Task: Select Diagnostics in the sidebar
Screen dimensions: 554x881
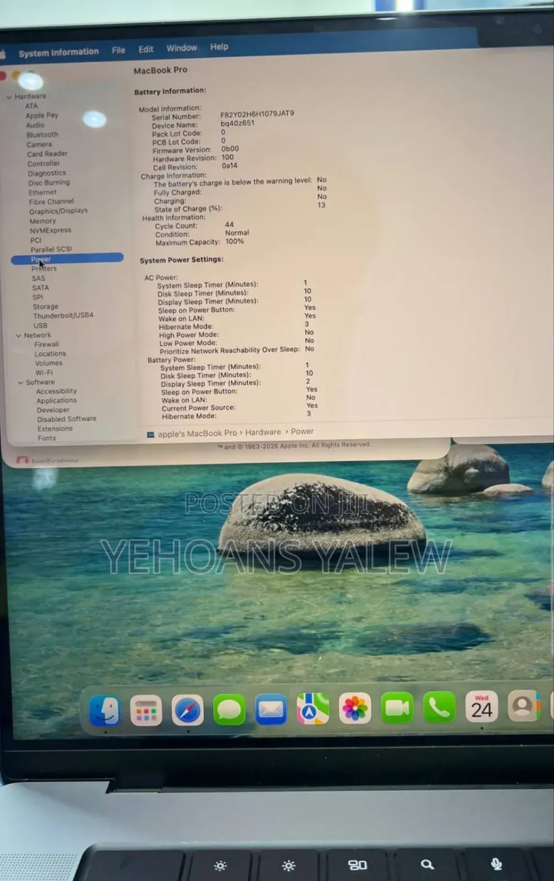Action: [x=47, y=173]
